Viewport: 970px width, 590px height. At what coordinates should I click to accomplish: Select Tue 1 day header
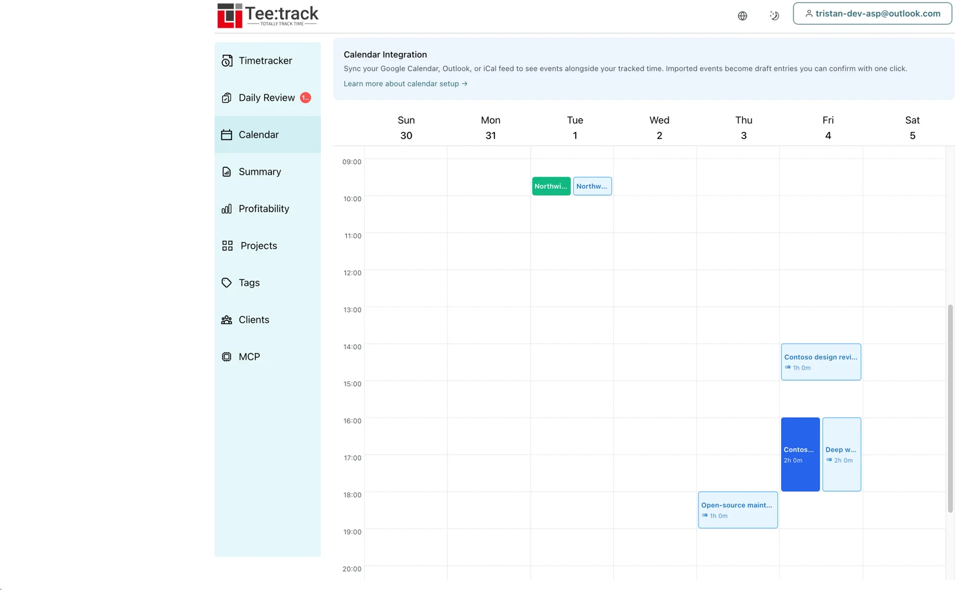(x=575, y=128)
